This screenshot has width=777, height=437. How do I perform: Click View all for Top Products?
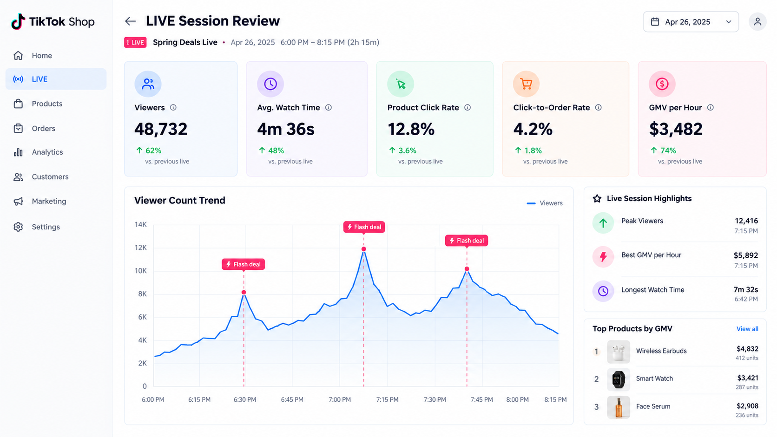pos(747,329)
